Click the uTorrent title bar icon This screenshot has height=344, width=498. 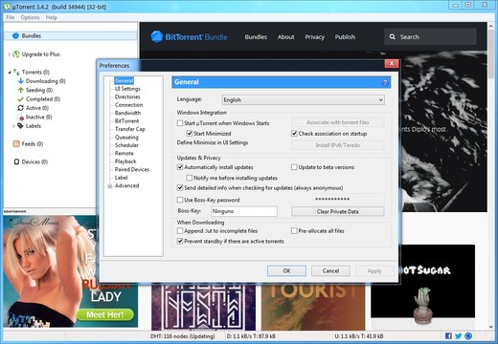(x=7, y=6)
